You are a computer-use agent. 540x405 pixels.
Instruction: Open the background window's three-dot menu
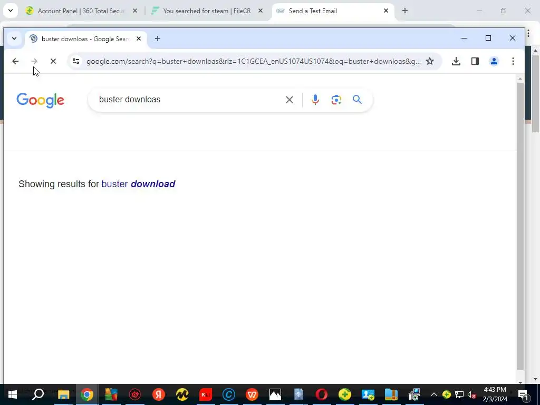point(528,33)
